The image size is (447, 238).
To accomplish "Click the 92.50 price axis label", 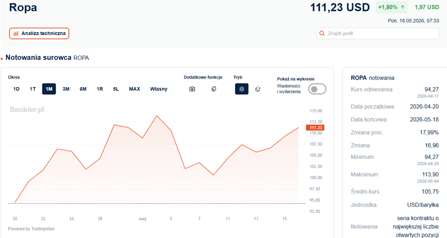I will 315,211.
